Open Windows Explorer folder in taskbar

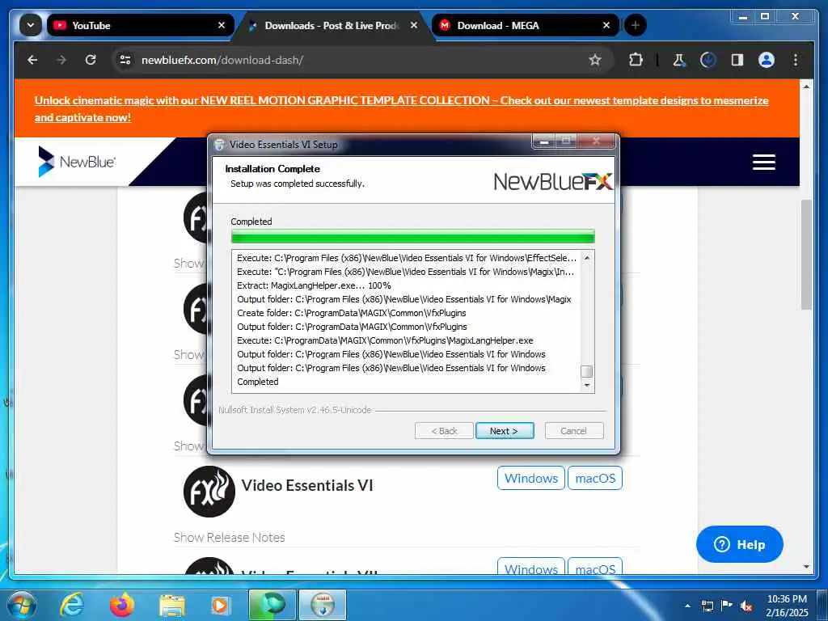[172, 605]
